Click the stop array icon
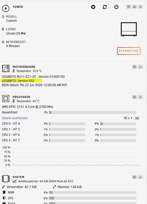147x204 pixels. pyautogui.click(x=93, y=7)
